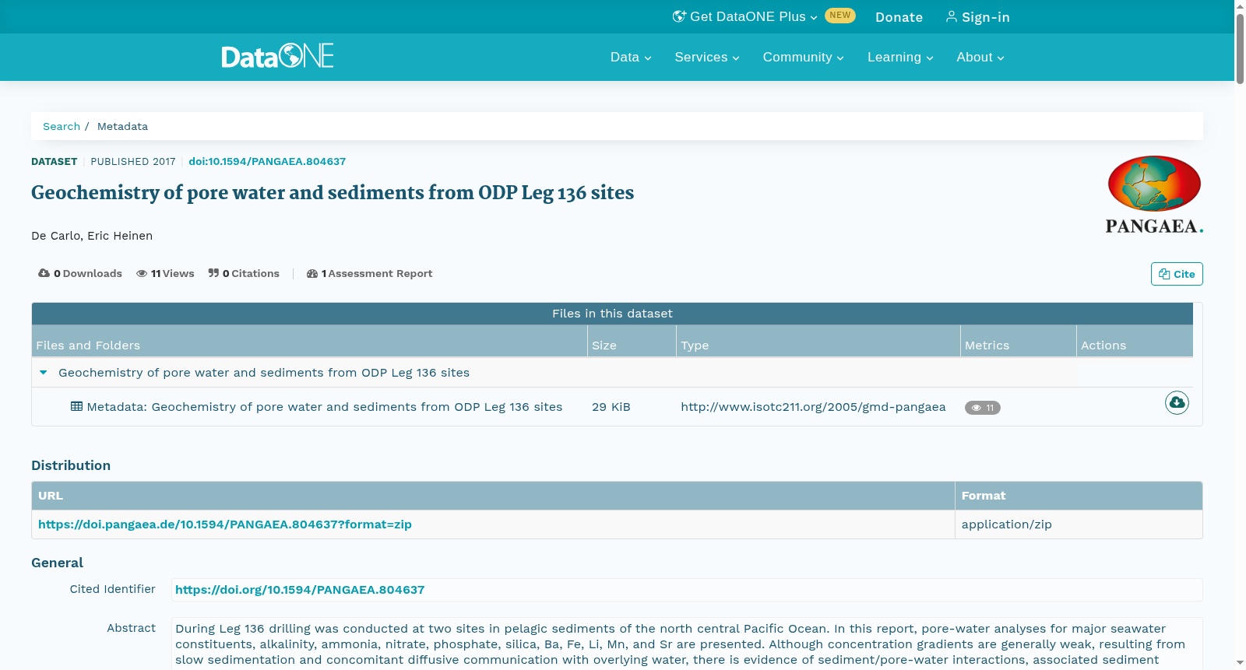
Task: Click the gauge icon beside Assessment Report
Action: [x=312, y=273]
